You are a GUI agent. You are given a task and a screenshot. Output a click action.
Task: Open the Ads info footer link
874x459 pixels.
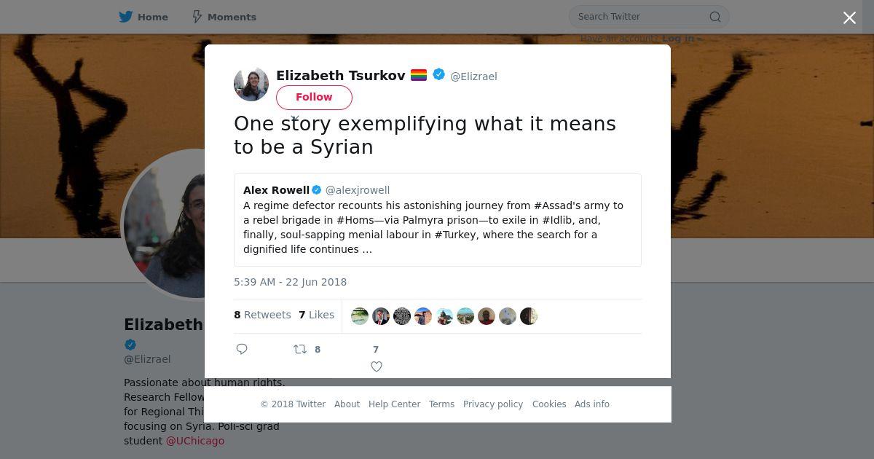[592, 404]
